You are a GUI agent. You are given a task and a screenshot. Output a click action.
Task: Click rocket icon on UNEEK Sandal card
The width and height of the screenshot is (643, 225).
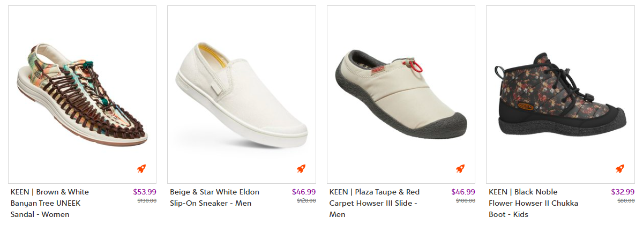click(141, 169)
